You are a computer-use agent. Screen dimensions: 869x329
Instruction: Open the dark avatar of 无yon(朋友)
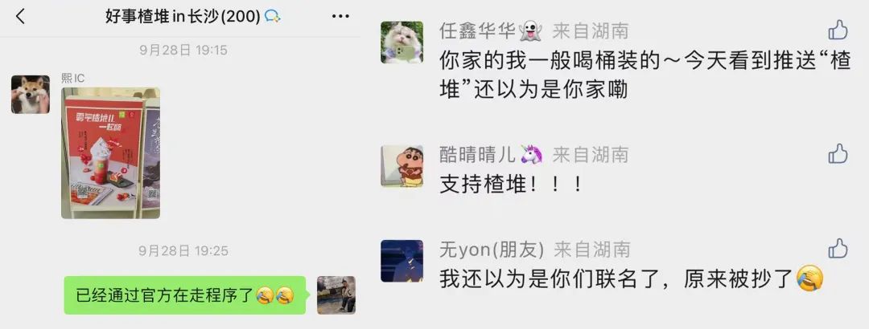coord(402,261)
